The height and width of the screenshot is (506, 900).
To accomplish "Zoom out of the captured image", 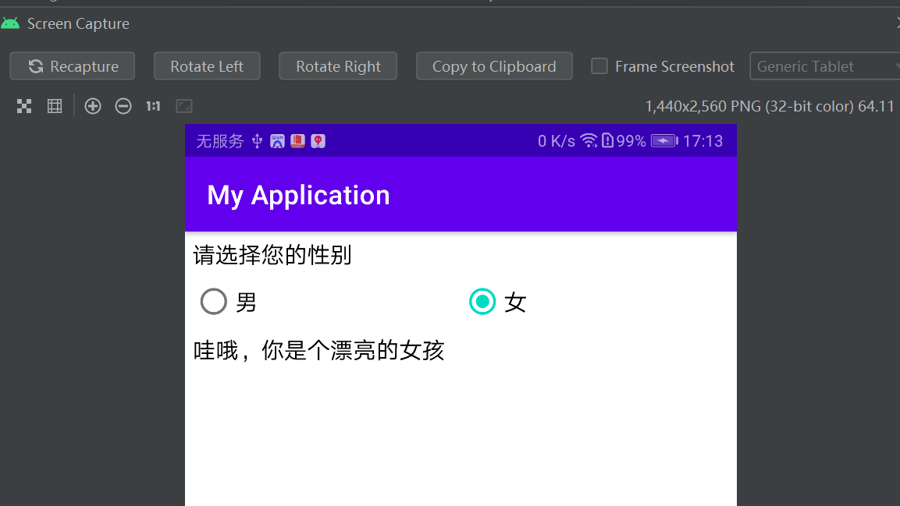I will pos(123,106).
